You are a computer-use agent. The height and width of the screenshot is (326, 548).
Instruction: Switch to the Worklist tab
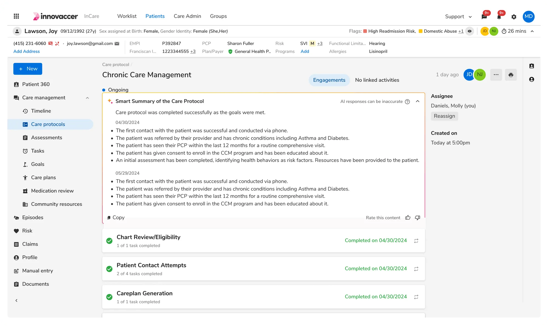tap(127, 16)
